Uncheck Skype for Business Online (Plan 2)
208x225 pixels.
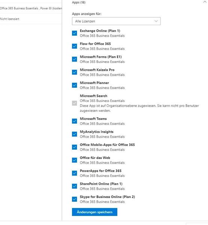(74, 199)
